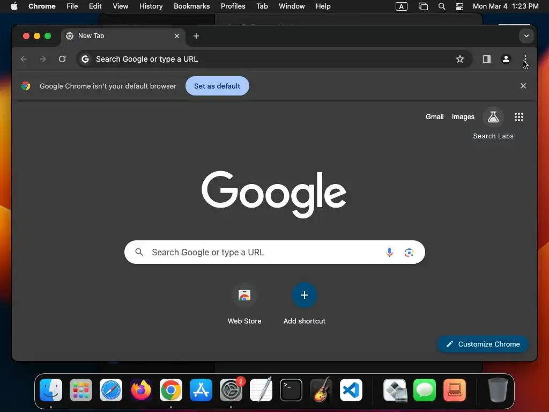Open Spotlight search in the menu bar
This screenshot has width=549, height=412.
pyautogui.click(x=442, y=6)
